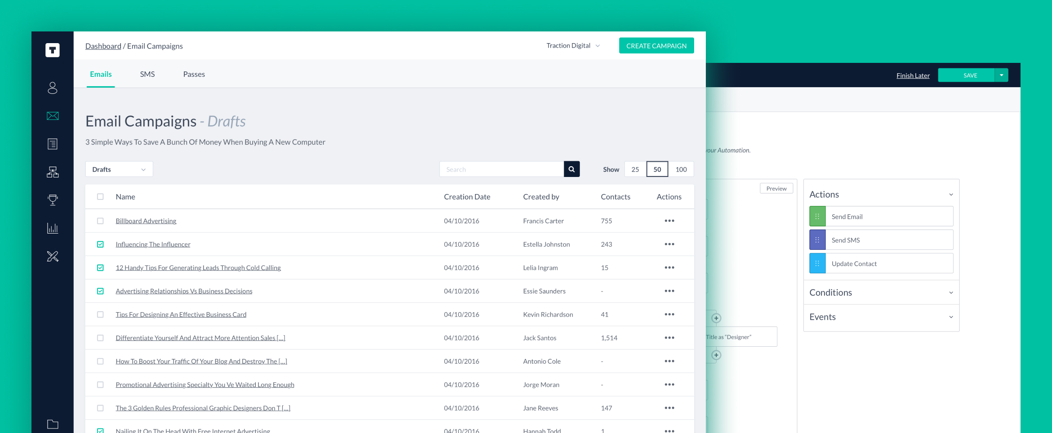Check The 3 Golden Rules row checkbox
Screen dimensions: 1052x433
click(x=100, y=408)
